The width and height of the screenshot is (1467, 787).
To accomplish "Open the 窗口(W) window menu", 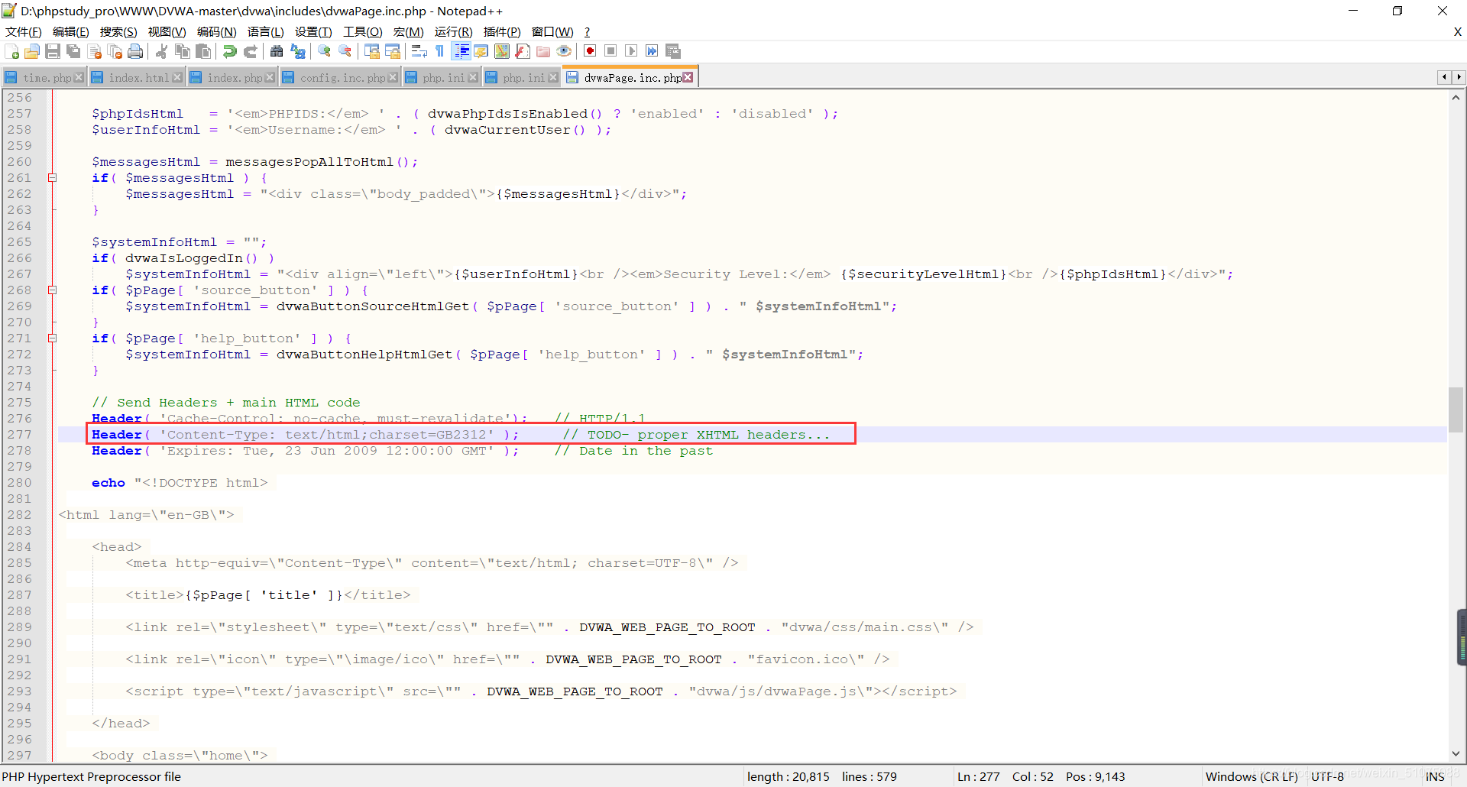I will point(552,31).
